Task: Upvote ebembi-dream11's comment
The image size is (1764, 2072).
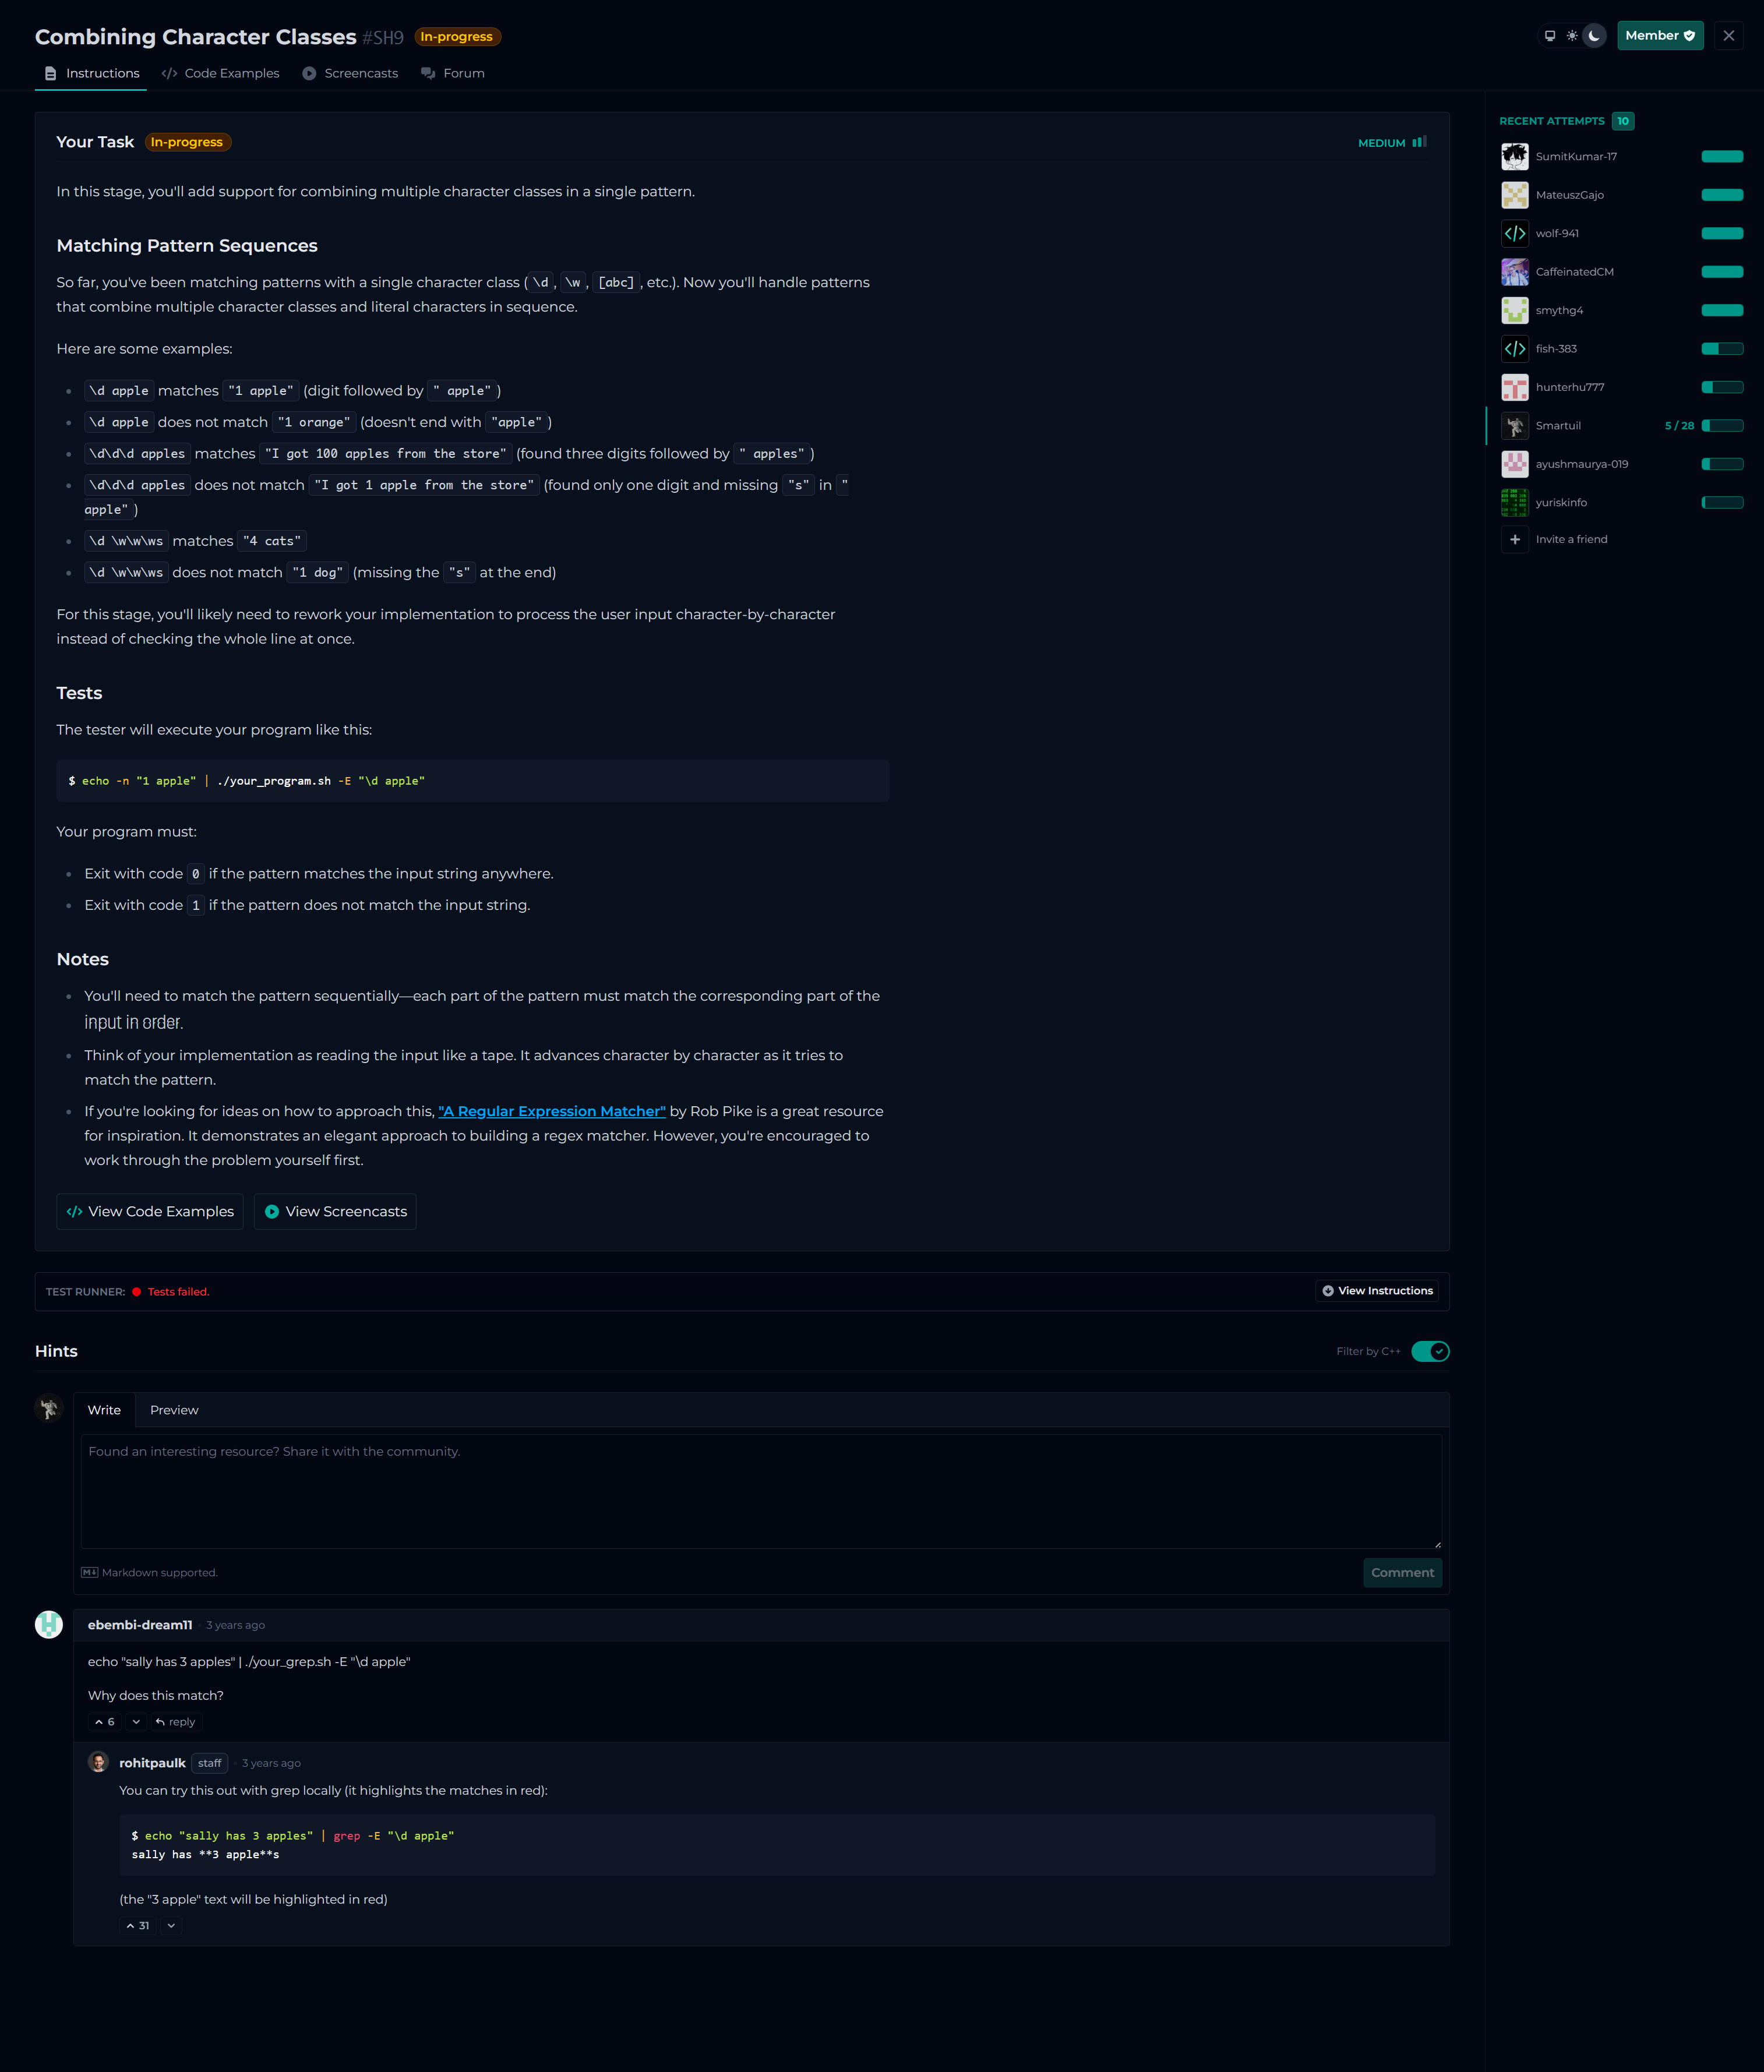Action: [105, 1722]
